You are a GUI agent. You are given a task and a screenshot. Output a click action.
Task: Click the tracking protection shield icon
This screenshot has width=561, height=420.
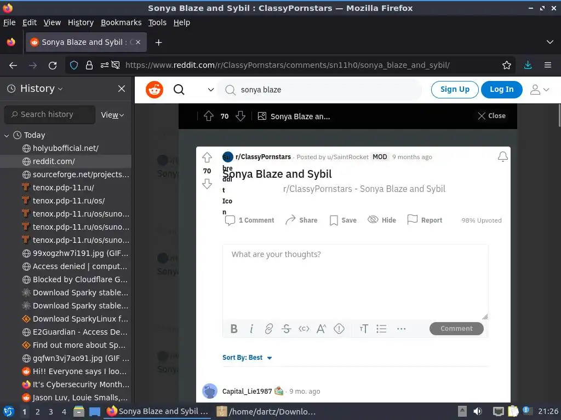pos(74,66)
